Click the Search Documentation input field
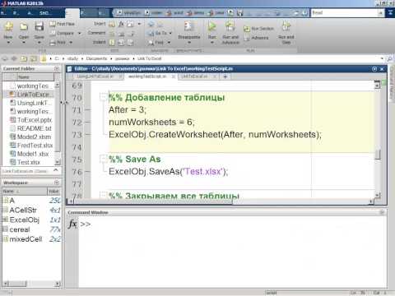Image resolution: width=395 pixels, height=296 pixels. 345,12
